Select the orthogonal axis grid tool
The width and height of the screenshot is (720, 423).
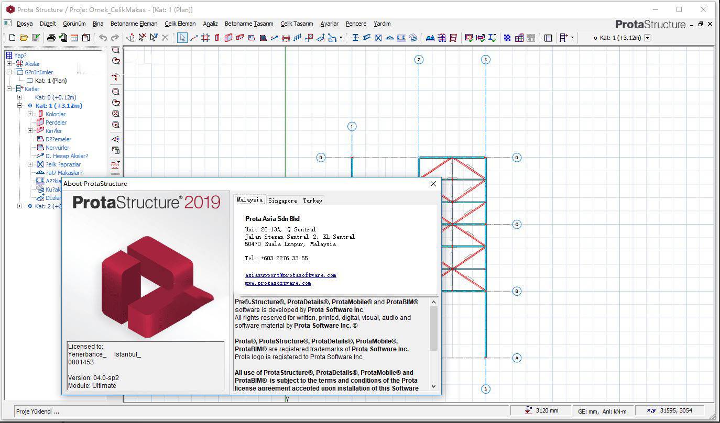pos(205,38)
